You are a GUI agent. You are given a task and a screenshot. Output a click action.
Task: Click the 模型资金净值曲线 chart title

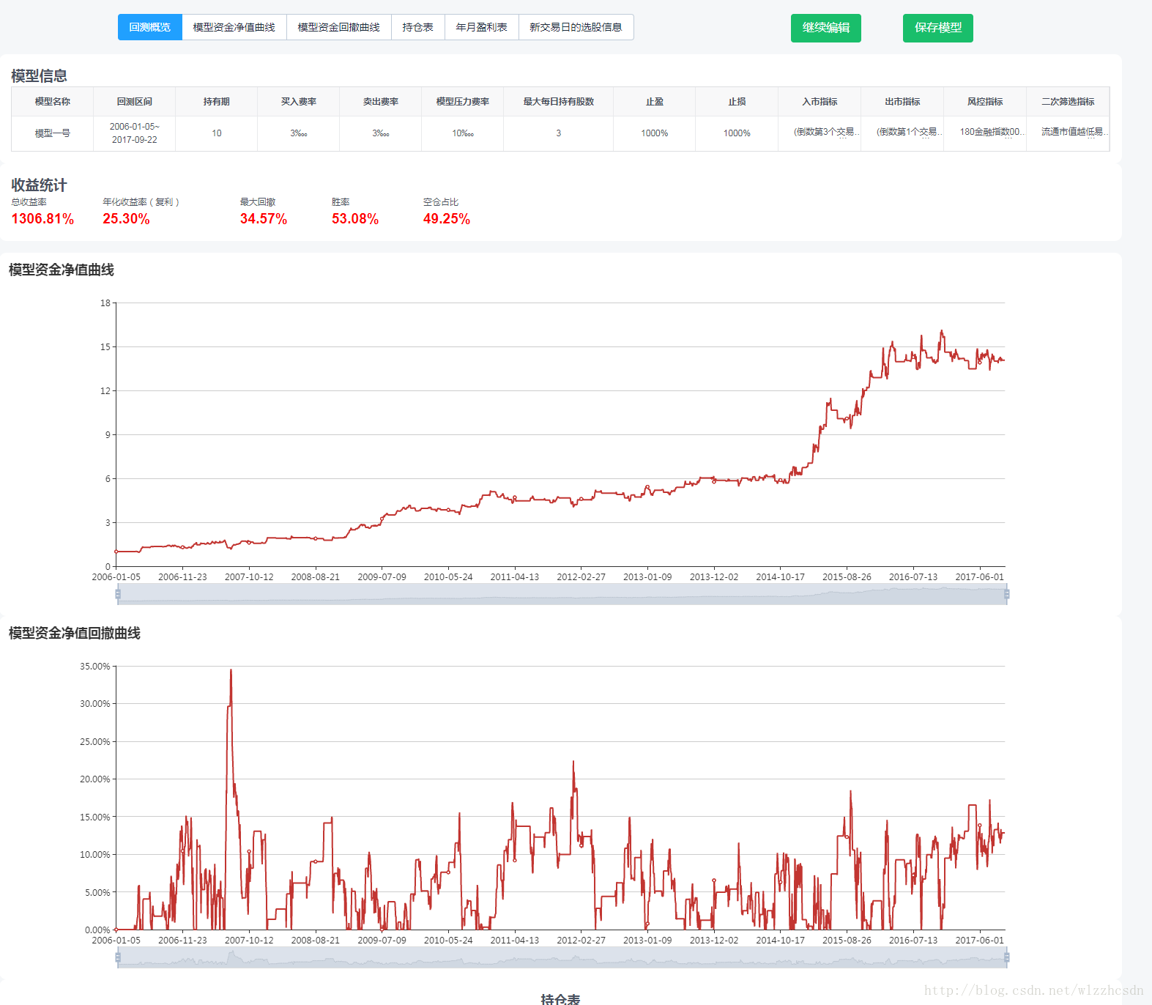click(62, 270)
